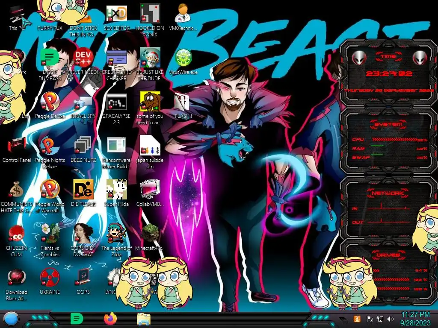Image resolution: width=438 pixels, height=328 pixels.
Task: Launch Firefox from the taskbar
Action: click(x=110, y=319)
